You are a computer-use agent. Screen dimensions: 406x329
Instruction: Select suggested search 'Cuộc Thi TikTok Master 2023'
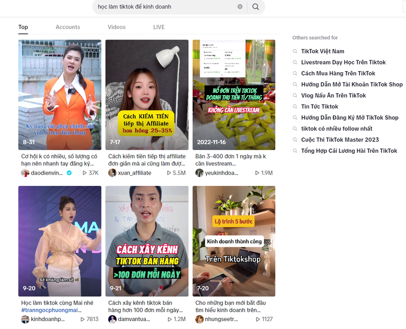(340, 140)
